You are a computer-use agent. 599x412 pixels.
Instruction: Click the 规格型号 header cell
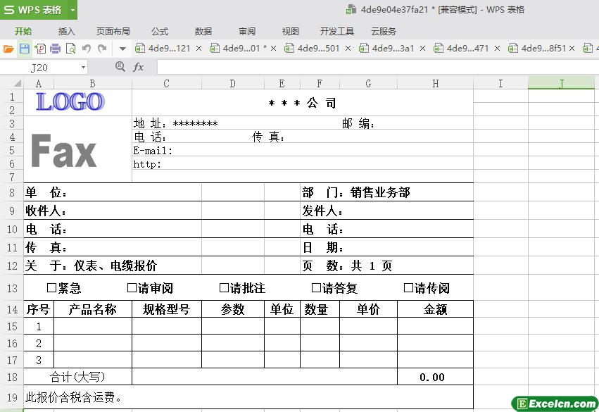point(167,309)
